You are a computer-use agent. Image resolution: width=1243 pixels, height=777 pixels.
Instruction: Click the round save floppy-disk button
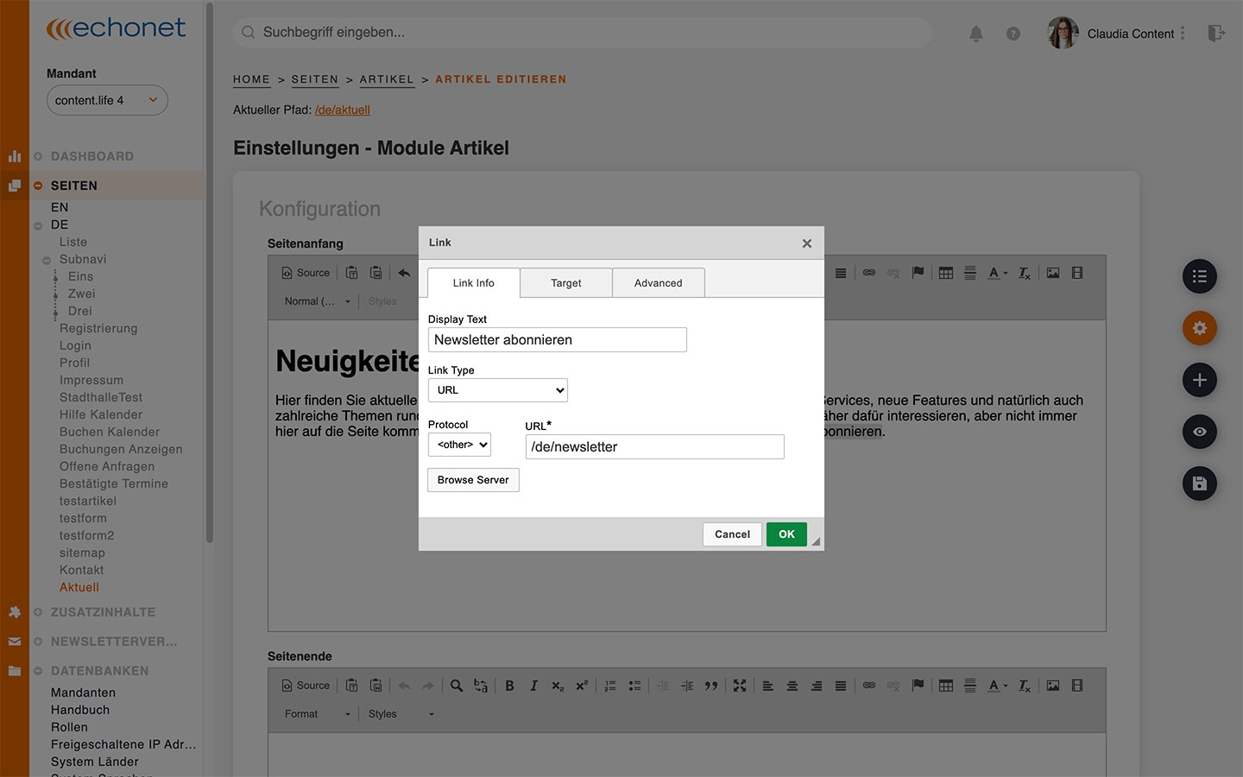tap(1199, 483)
